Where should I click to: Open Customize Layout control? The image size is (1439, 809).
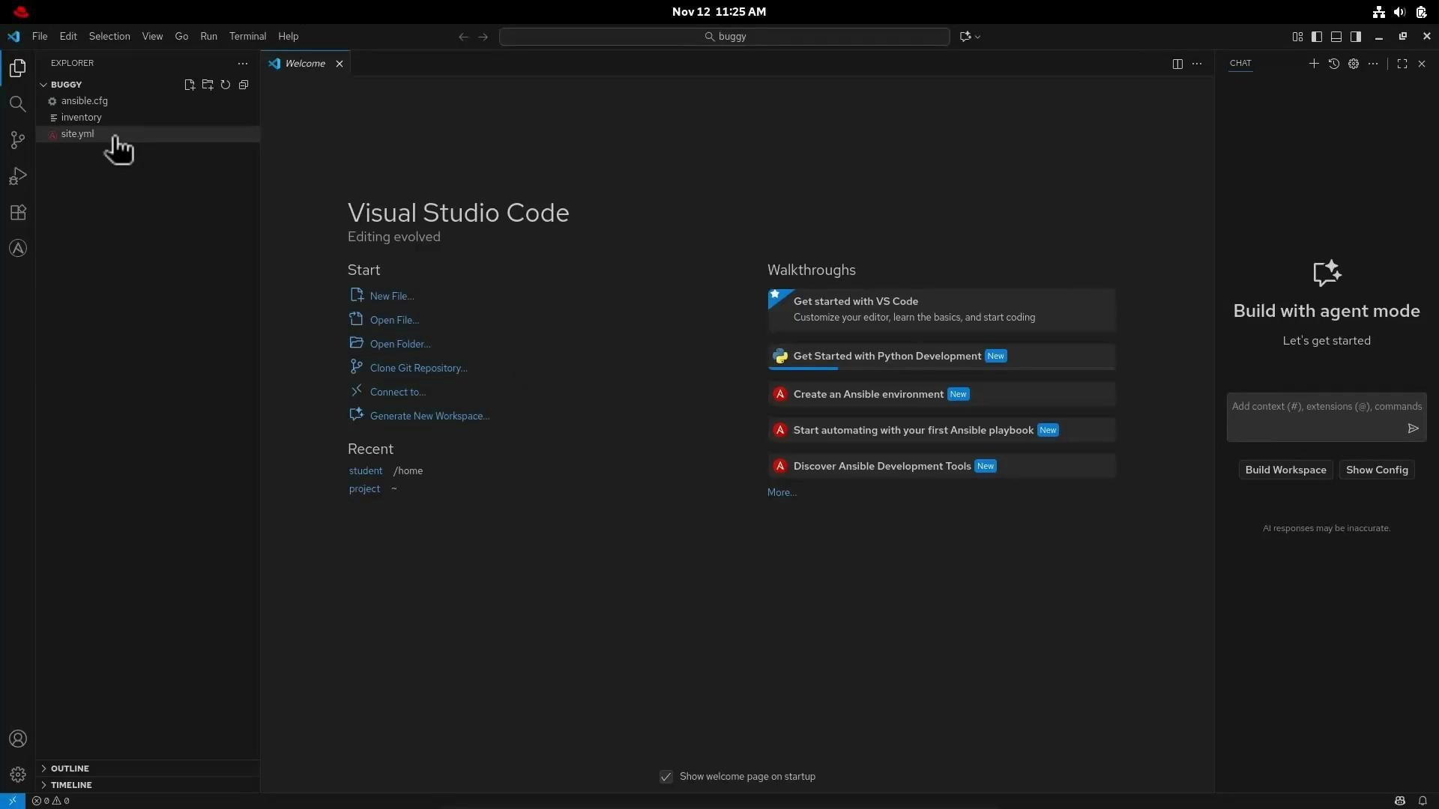pyautogui.click(x=1297, y=37)
